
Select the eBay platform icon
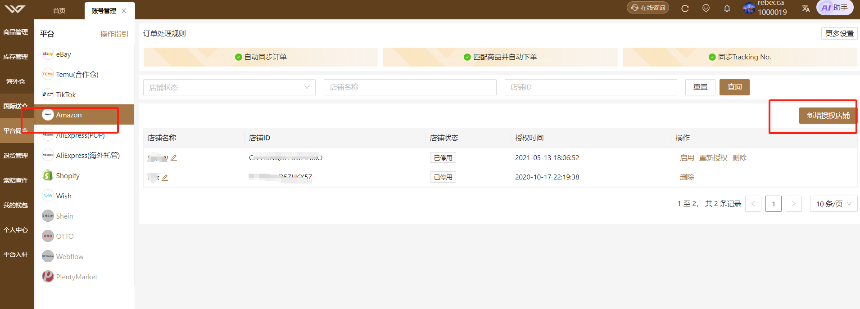click(x=48, y=54)
